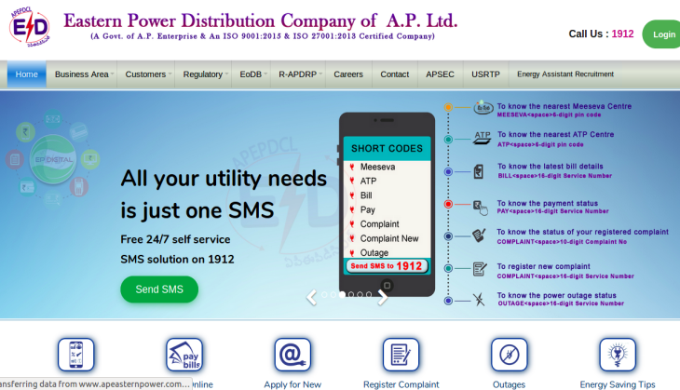This screenshot has width=680, height=390.
Task: Click the Meeseva centre icon
Action: [x=483, y=107]
